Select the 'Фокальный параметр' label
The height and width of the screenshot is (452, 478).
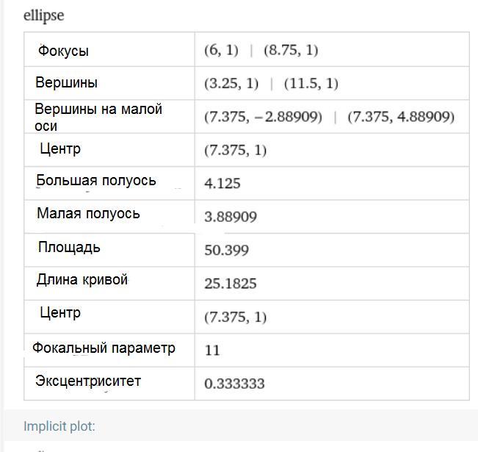104,348
